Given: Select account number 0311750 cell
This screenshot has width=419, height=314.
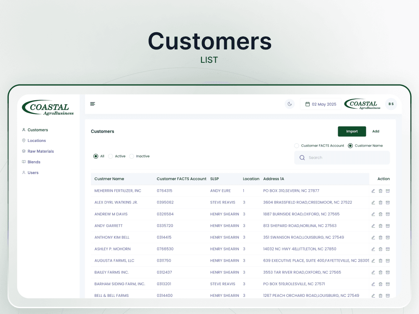Looking at the screenshot, I should click(x=164, y=260).
